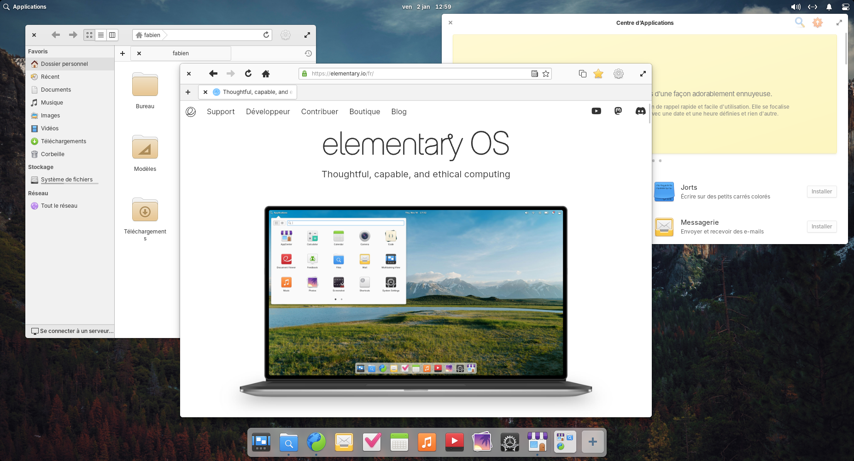
Task: Open tab history icon in Files tab bar
Action: point(308,53)
